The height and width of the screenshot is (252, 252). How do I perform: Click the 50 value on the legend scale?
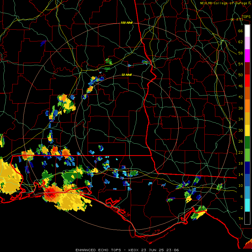coord(241,75)
